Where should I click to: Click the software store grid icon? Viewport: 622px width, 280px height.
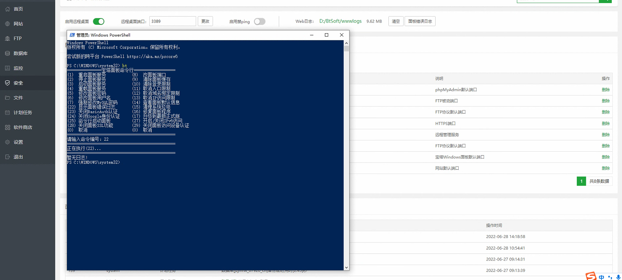pos(7,127)
